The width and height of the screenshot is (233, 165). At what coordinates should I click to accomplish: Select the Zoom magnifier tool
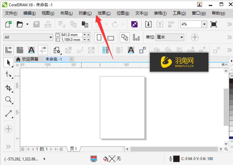pyautogui.click(x=9, y=100)
